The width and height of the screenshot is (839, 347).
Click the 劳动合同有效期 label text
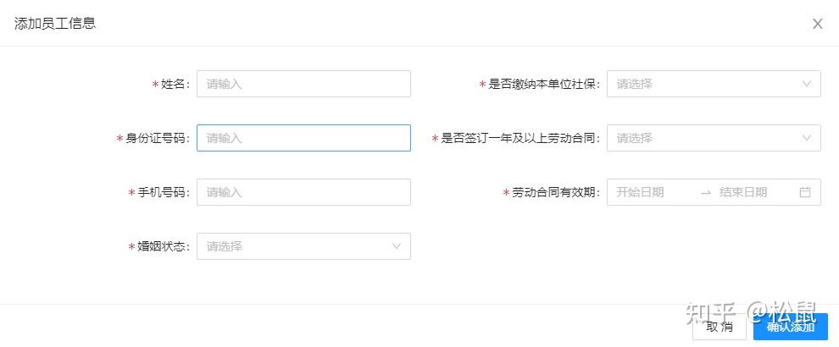(x=554, y=192)
